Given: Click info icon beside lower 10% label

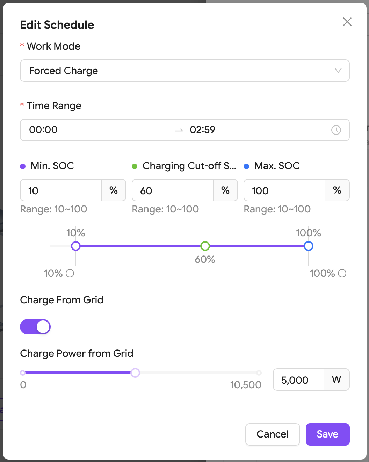Looking at the screenshot, I should pyautogui.click(x=70, y=273).
